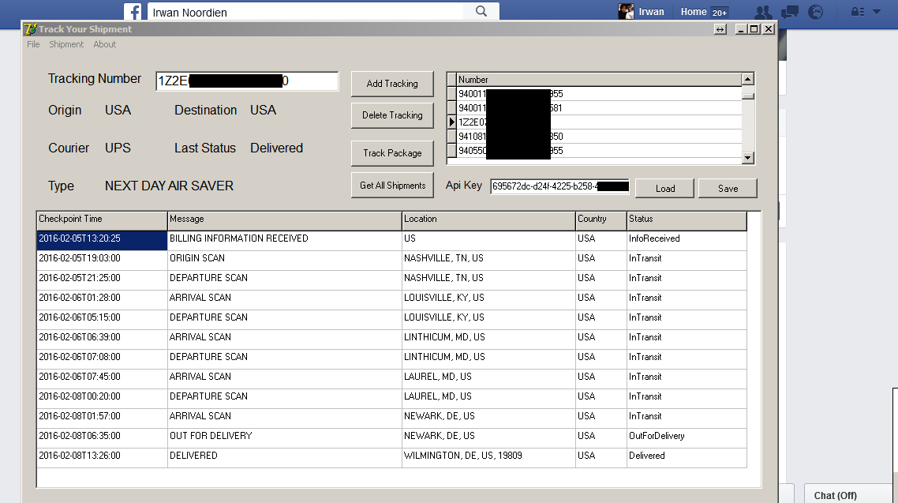The image size is (898, 503).
Task: Open the globe notifications icon
Action: [815, 11]
